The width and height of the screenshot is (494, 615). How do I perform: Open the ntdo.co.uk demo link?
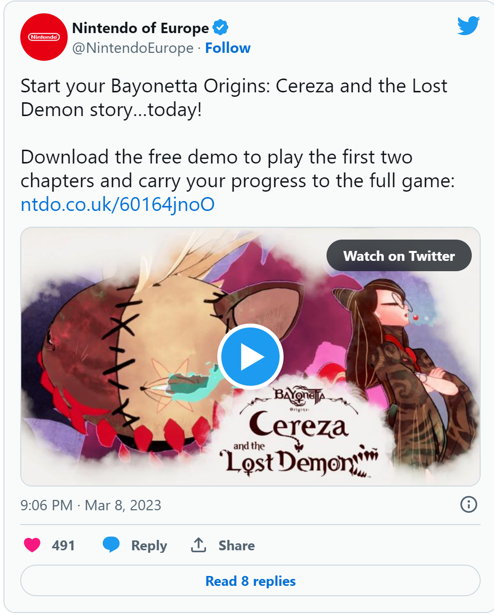(x=118, y=205)
